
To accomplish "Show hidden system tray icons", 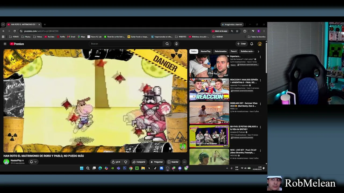I will pyautogui.click(x=227, y=168).
